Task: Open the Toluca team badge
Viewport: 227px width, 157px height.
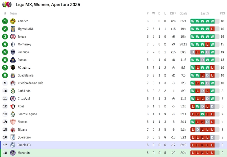Action: click(13, 36)
